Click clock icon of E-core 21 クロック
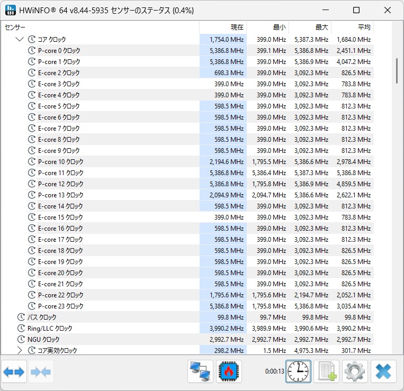404x391 pixels. (31, 284)
